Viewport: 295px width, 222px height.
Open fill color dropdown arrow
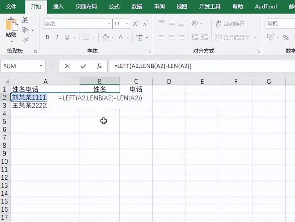(x=113, y=37)
